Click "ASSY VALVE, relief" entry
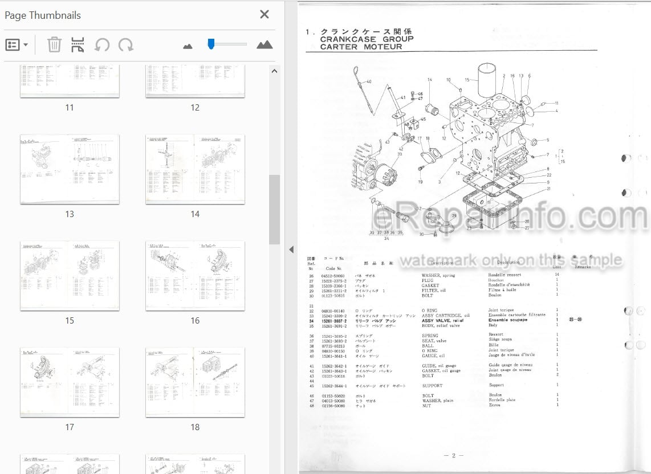The width and height of the screenshot is (651, 474). tap(442, 320)
